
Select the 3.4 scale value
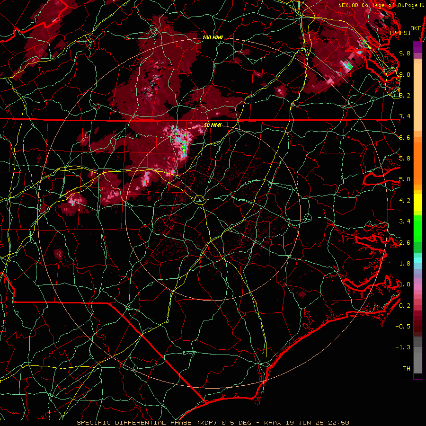click(x=405, y=222)
